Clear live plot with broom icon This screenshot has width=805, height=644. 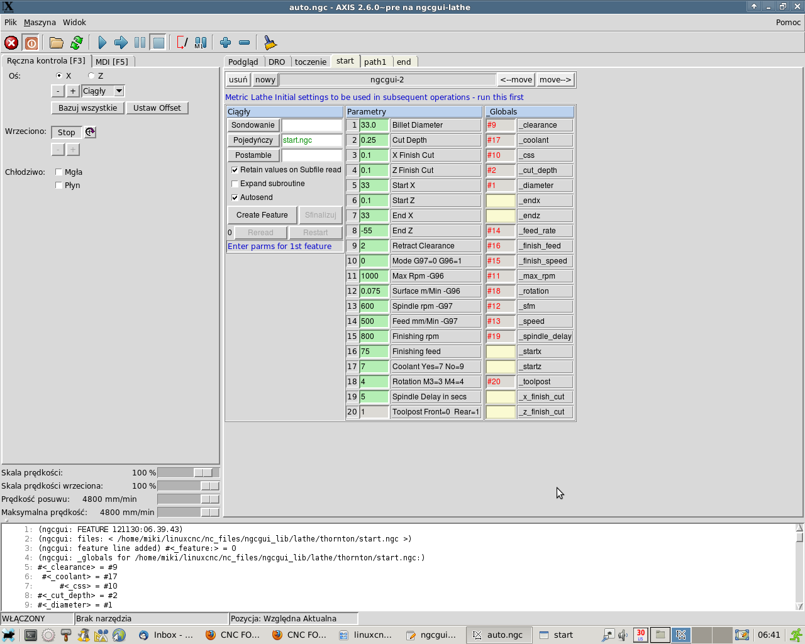click(x=270, y=43)
